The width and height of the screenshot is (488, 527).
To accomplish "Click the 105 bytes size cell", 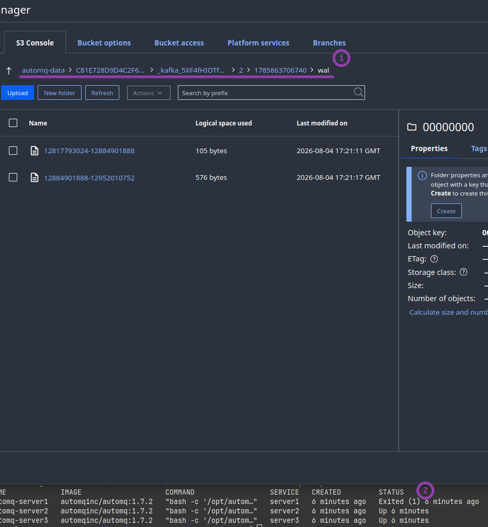I will tap(211, 151).
